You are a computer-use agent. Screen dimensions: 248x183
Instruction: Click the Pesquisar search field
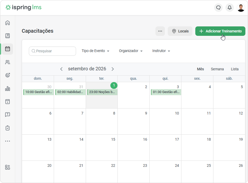point(52,51)
